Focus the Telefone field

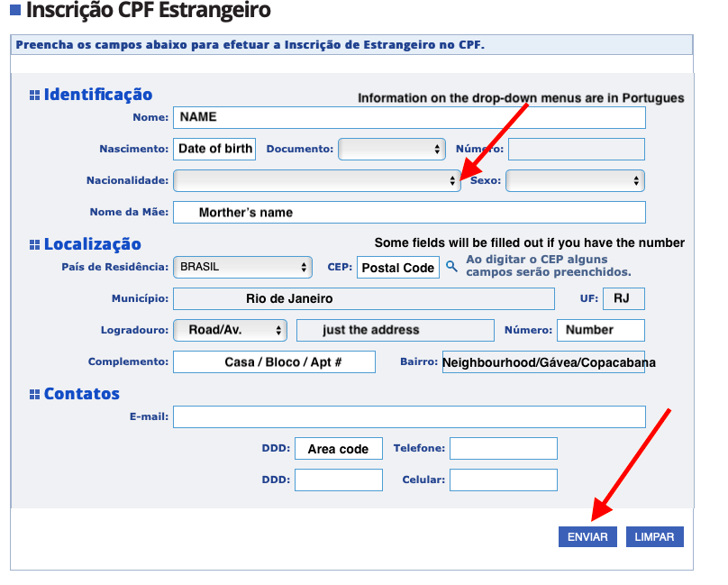tap(504, 448)
